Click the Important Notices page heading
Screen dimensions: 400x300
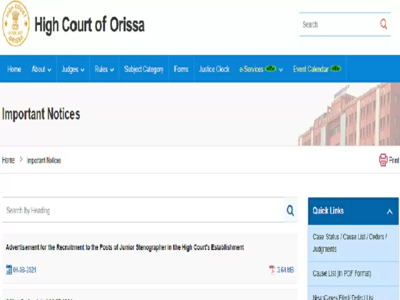pyautogui.click(x=41, y=114)
